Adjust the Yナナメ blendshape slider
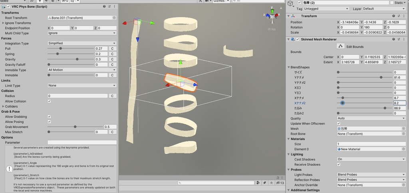The width and height of the screenshot is (409, 193). [x=365, y=78]
